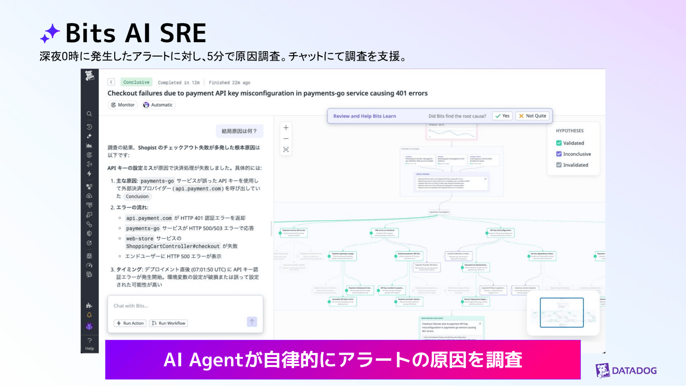Switch to the Automatic pill

pyautogui.click(x=158, y=105)
